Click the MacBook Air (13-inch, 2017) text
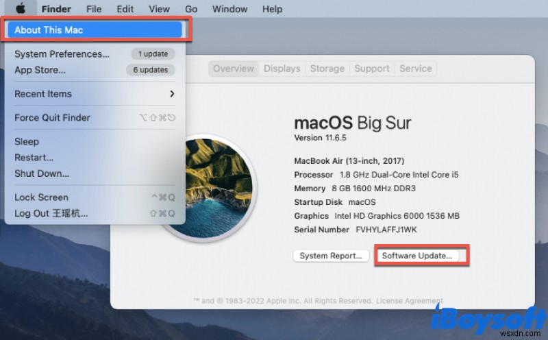 coord(349,161)
